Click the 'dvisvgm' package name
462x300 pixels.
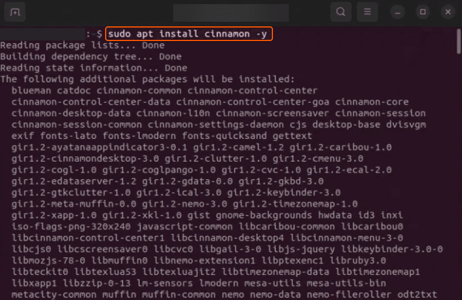click(406, 125)
